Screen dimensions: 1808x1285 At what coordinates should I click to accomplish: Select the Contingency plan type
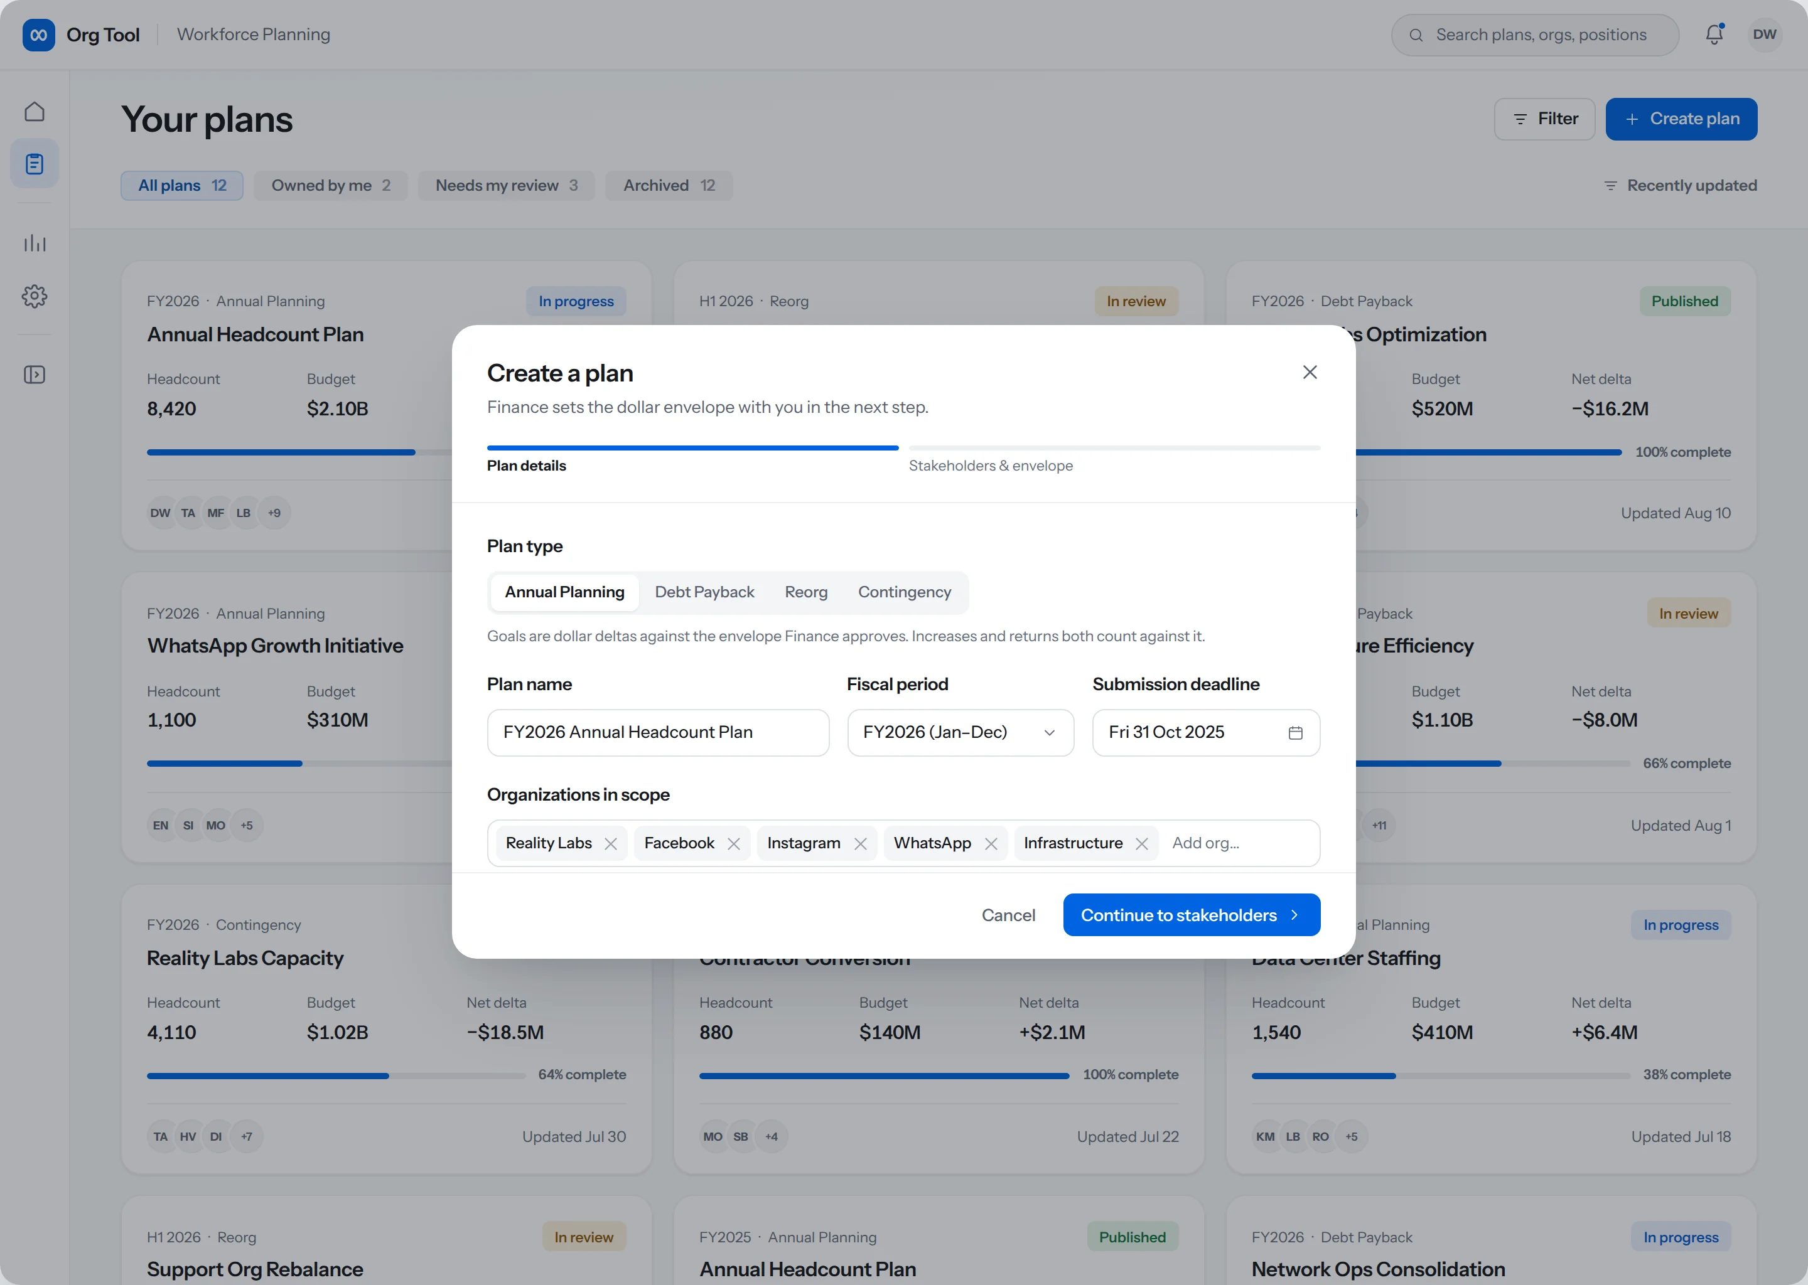[904, 592]
